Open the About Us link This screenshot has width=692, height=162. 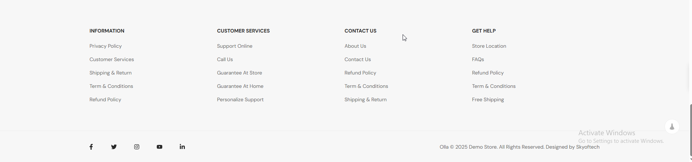[355, 46]
